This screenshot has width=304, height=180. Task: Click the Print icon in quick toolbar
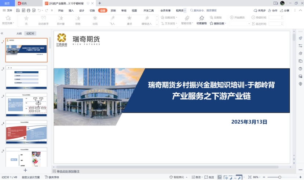pos(29,11)
